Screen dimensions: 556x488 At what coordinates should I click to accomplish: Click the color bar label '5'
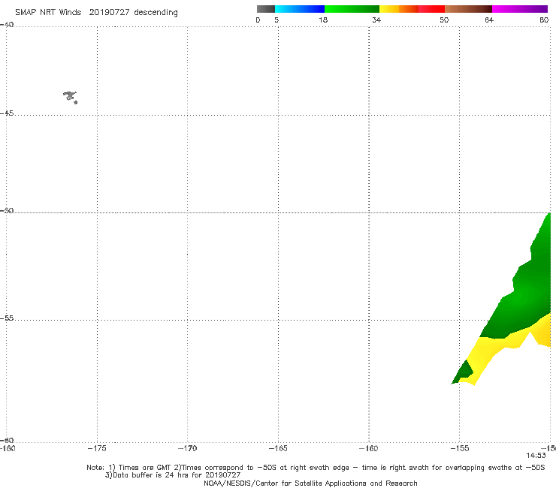click(x=276, y=20)
